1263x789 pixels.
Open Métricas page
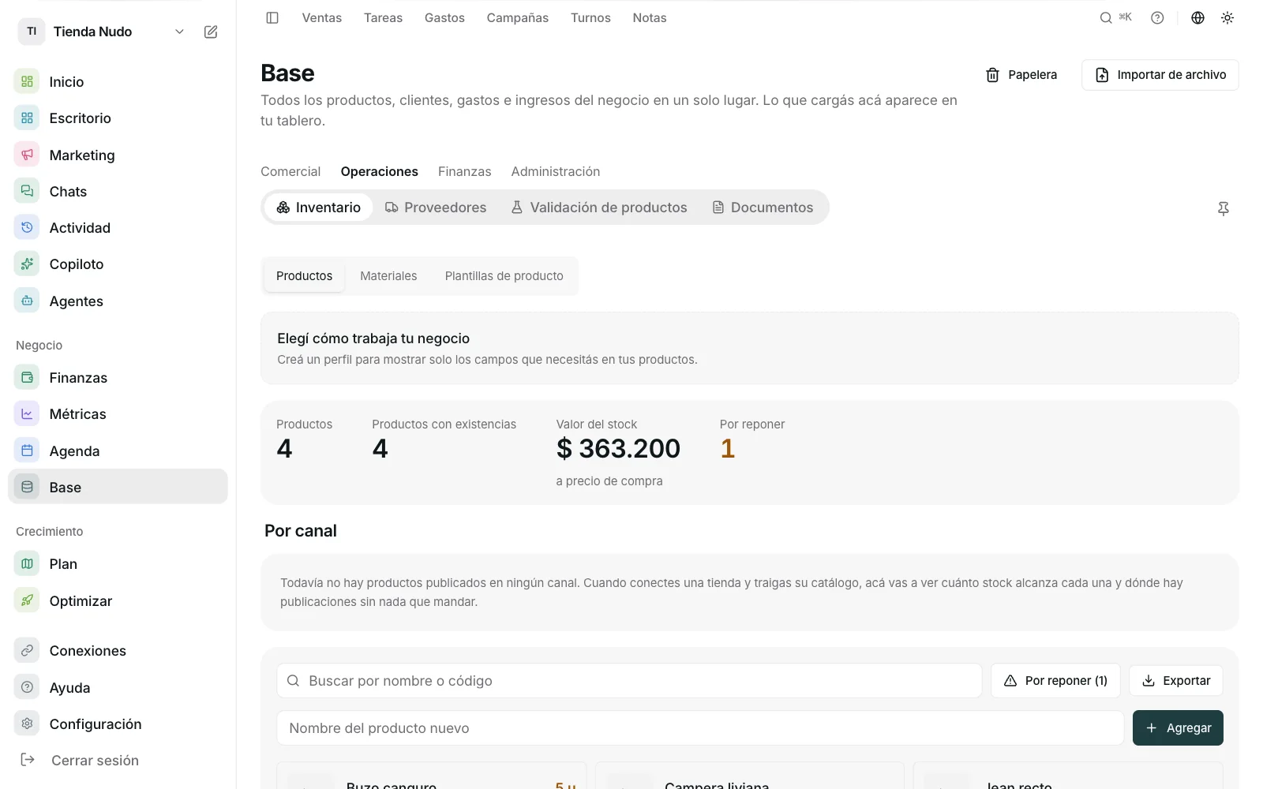[118, 413]
